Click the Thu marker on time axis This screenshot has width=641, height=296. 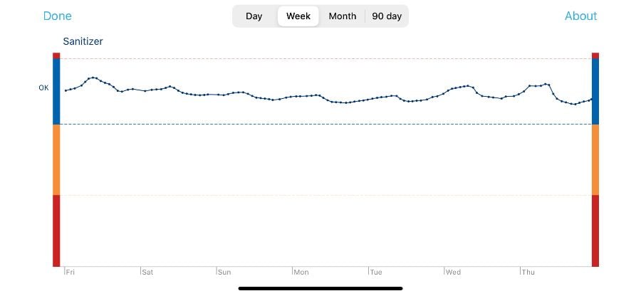(x=528, y=272)
